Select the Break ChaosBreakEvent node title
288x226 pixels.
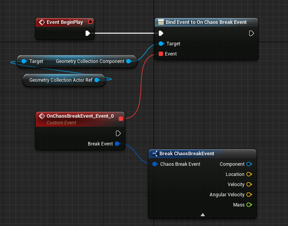(x=187, y=153)
